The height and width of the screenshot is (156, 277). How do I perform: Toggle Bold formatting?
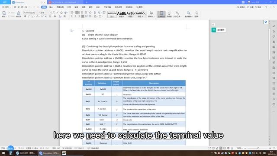tap(25, 16)
